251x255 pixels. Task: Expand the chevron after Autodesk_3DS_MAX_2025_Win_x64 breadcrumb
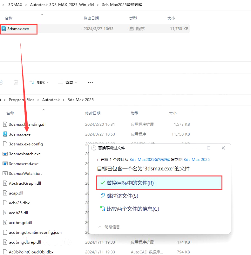pyautogui.click(x=98, y=5)
